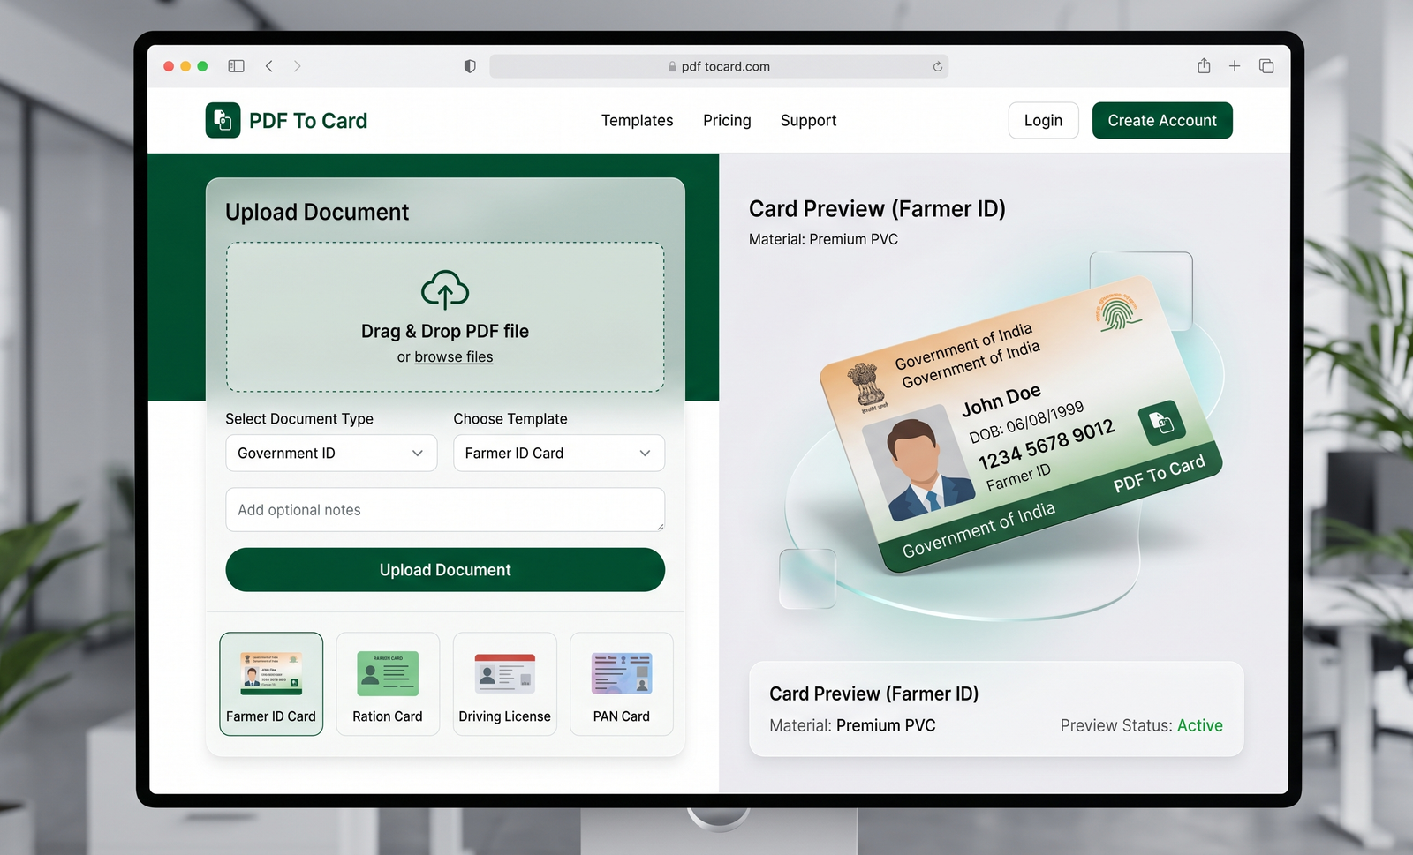Select the Ration Card template thumbnail
This screenshot has width=1413, height=855.
[388, 684]
